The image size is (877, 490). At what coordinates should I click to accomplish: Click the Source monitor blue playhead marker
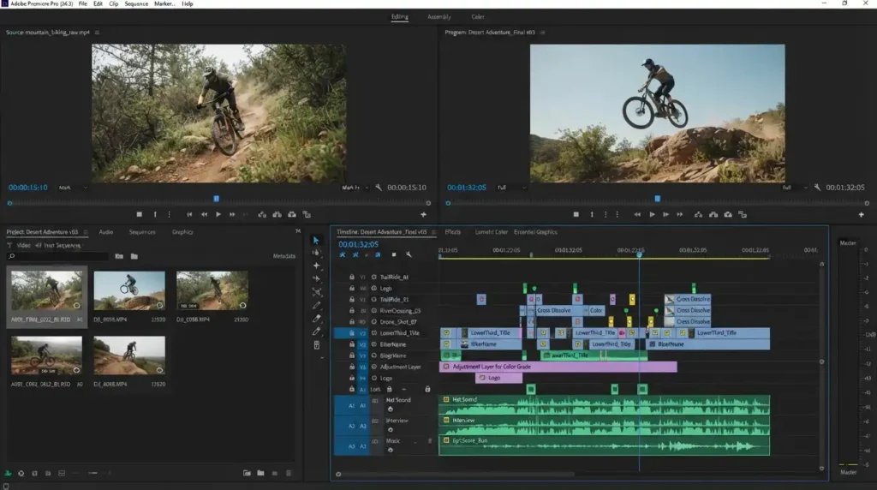(217, 199)
